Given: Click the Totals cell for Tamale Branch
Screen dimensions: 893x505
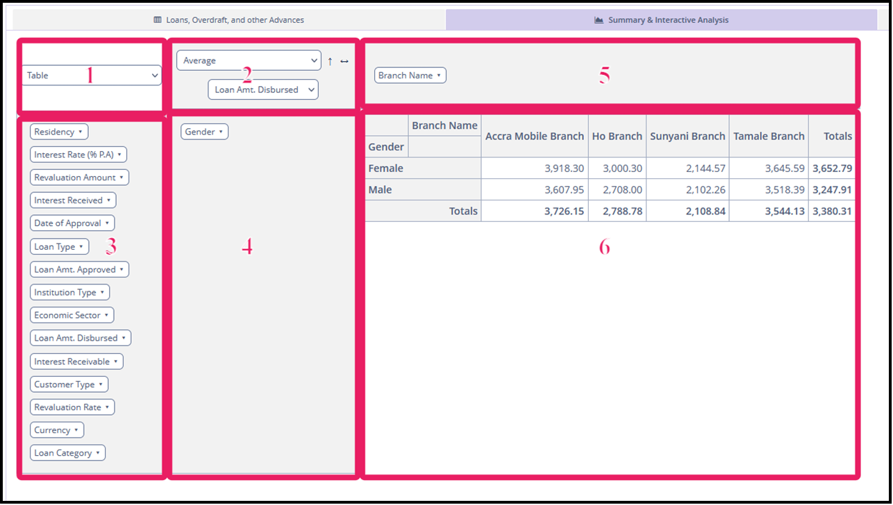Looking at the screenshot, I should point(769,210).
